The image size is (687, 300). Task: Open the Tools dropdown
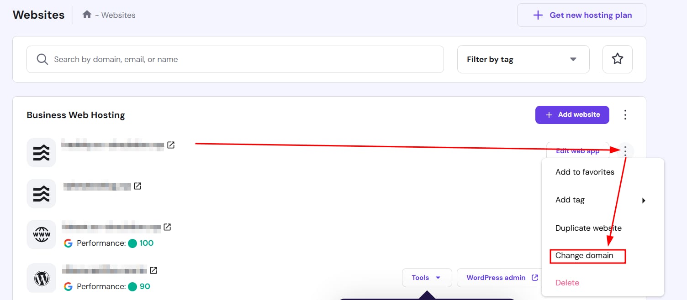click(426, 278)
